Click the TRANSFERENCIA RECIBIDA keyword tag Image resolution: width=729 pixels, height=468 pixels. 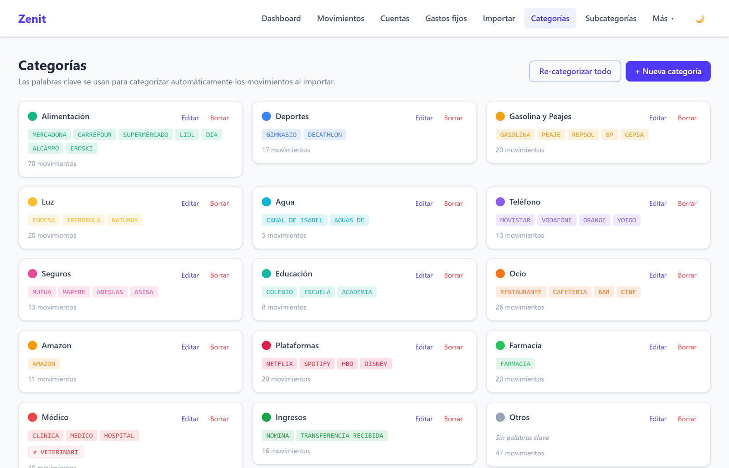pyautogui.click(x=342, y=436)
